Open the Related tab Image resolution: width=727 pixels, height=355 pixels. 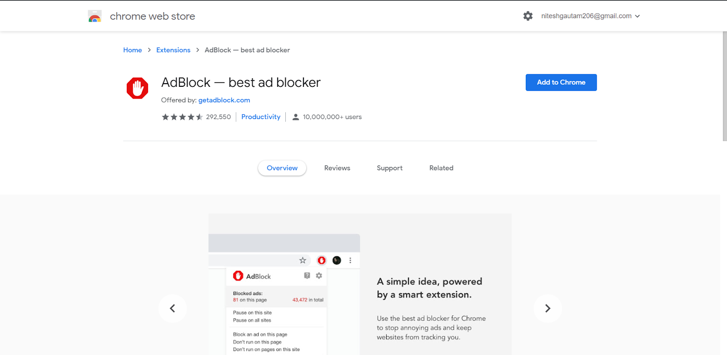(441, 168)
